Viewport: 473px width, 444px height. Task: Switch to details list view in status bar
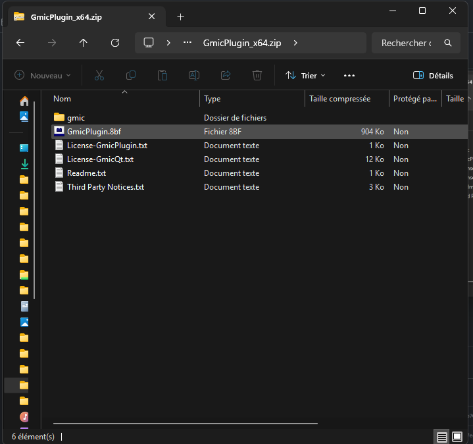pos(442,437)
